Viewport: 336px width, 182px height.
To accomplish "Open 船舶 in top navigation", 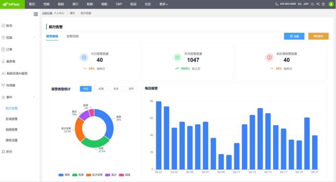I will (61, 4).
